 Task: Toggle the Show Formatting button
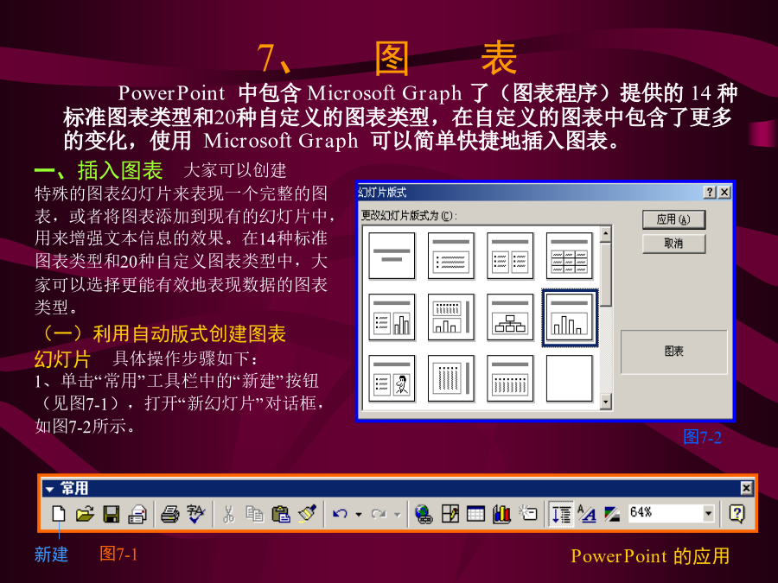[x=586, y=514]
